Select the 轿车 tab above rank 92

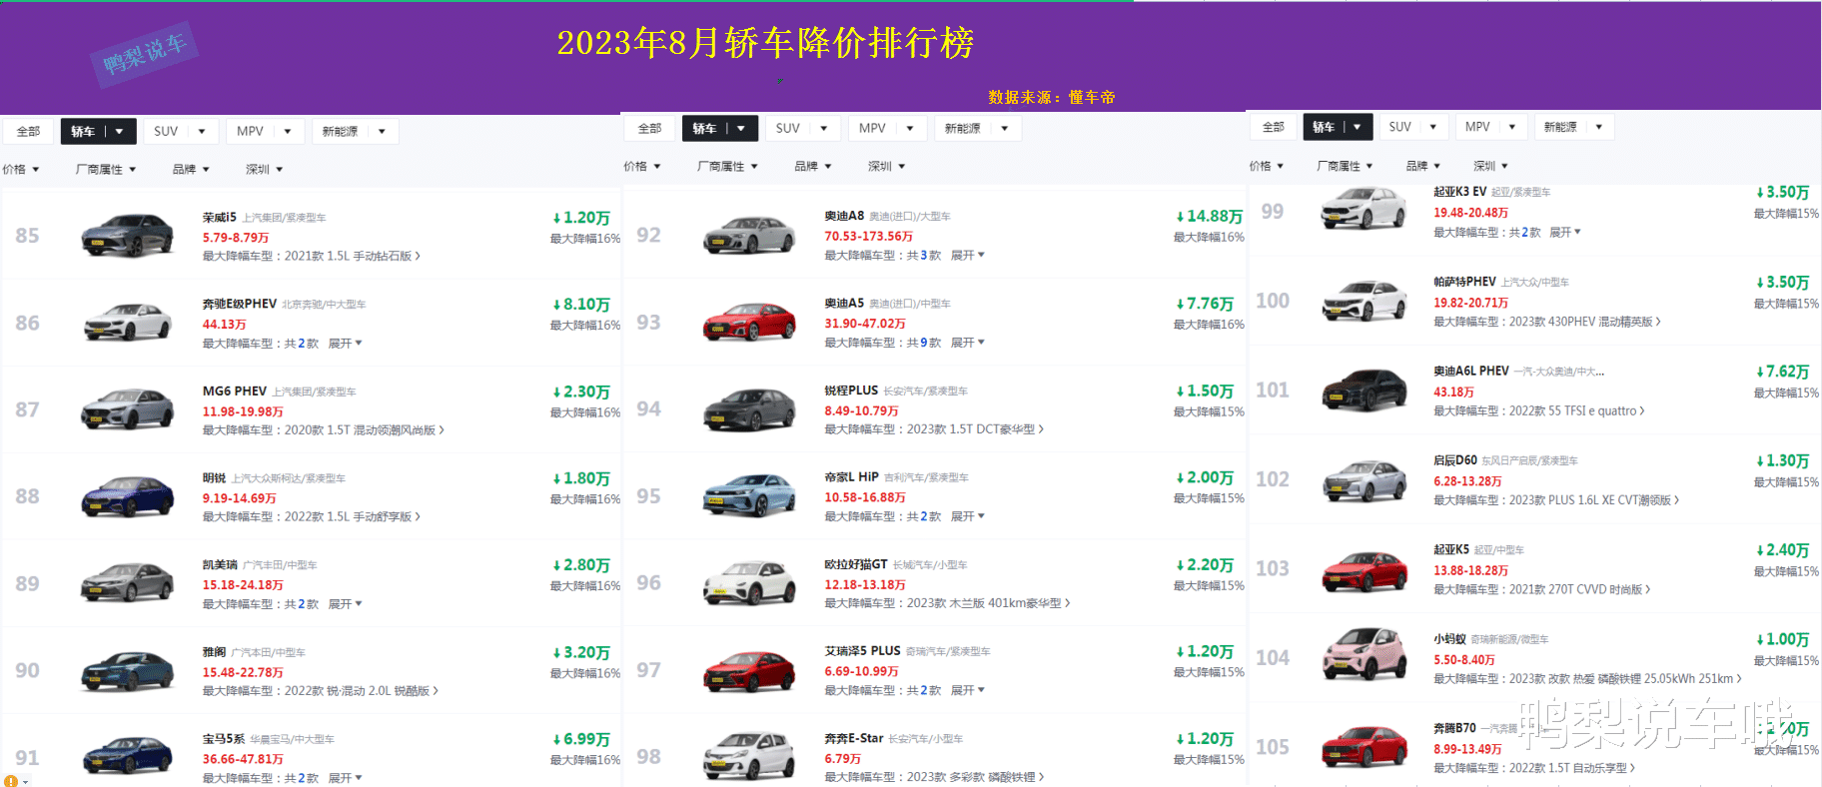pyautogui.click(x=719, y=129)
